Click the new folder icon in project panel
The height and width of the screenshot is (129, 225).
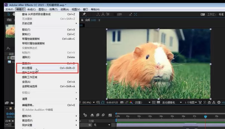click(x=12, y=103)
